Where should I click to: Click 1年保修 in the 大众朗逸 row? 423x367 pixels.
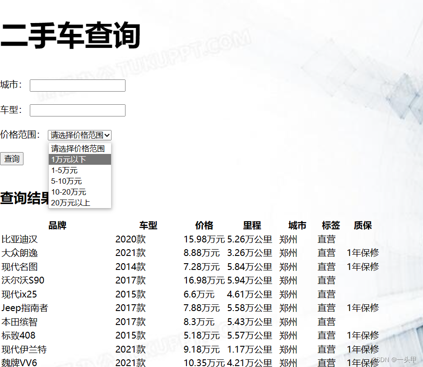[363, 253]
